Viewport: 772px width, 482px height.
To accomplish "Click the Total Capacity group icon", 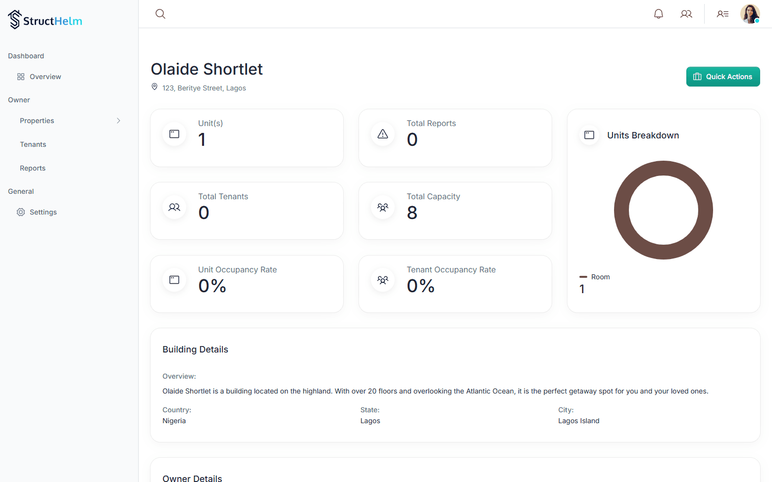I will point(383,207).
